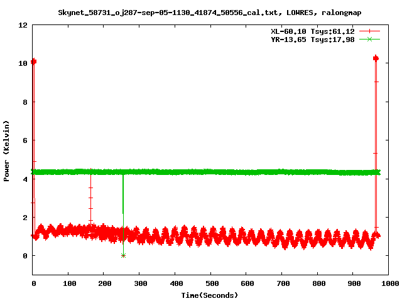Click the green dropout marker at zero power
402x301 pixels.
tap(123, 255)
